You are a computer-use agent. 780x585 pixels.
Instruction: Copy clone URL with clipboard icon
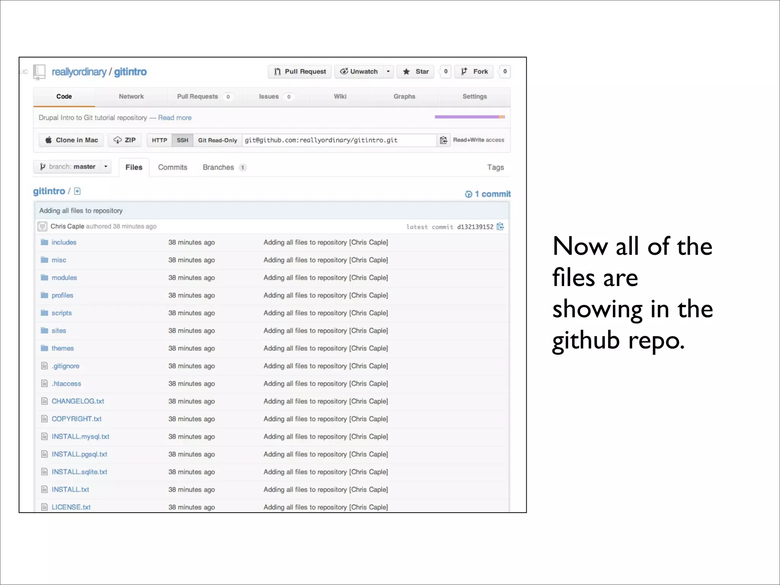pyautogui.click(x=443, y=140)
